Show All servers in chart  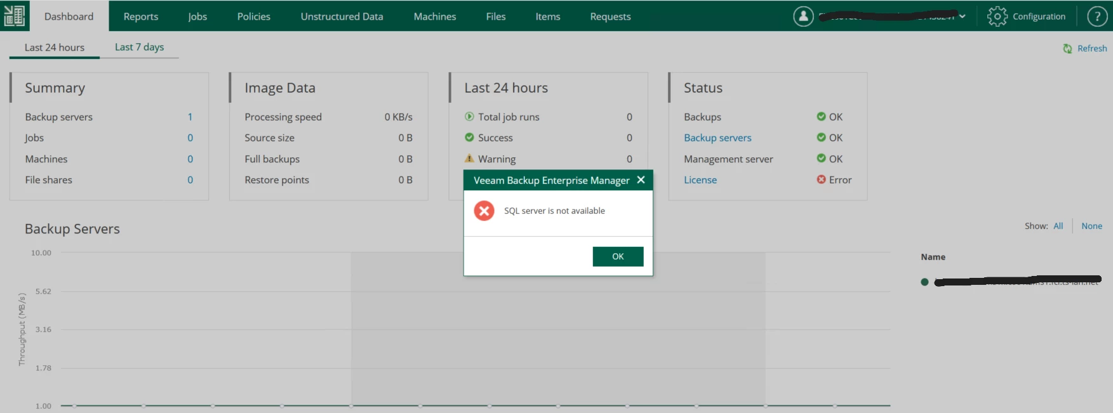[x=1058, y=226]
